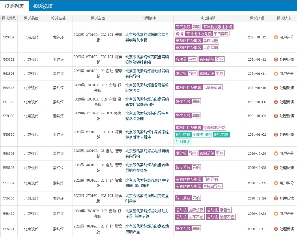
Task: Click the 变速器 顿挫 tag in row 563321
Action: click(186, 59)
